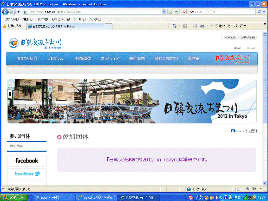The width and height of the screenshot is (268, 201).
Task: Switch language with the JAPANESE button
Action: click(248, 37)
